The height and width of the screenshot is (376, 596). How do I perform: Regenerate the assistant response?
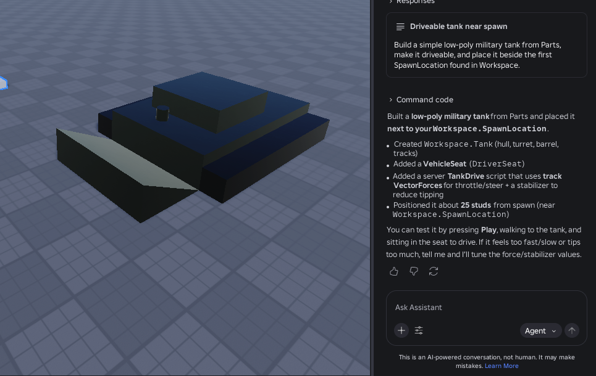434,271
